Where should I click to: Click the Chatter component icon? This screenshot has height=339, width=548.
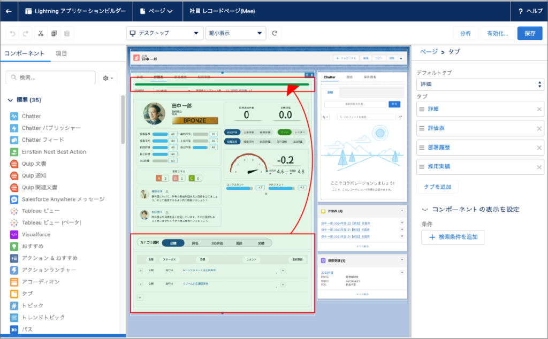pyautogui.click(x=14, y=116)
